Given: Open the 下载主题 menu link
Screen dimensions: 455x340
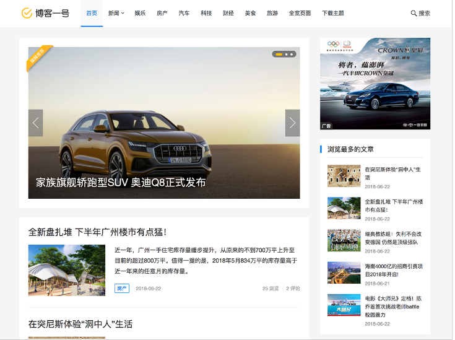Looking at the screenshot, I should pyautogui.click(x=333, y=13).
